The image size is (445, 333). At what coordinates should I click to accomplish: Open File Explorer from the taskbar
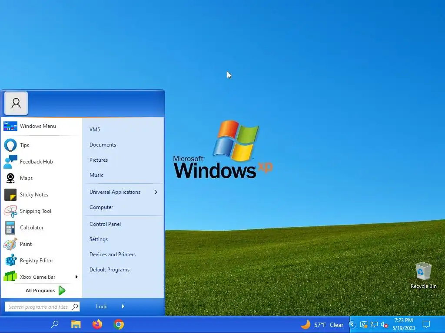tap(76, 324)
